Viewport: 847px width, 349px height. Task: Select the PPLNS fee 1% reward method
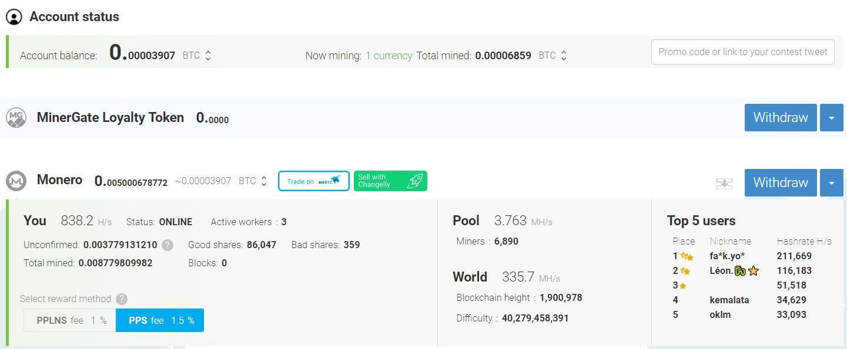(70, 321)
